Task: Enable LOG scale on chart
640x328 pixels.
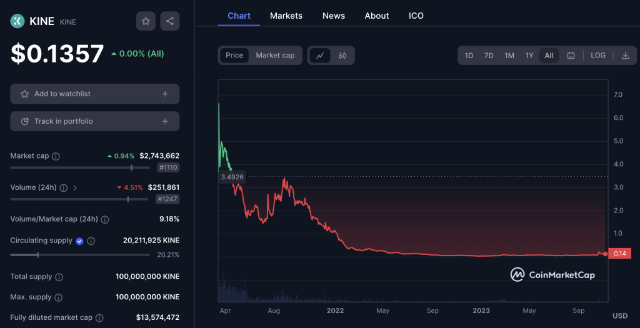Action: point(598,56)
